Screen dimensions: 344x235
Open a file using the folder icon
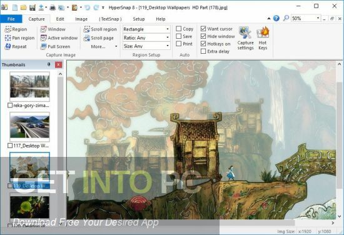coord(24,7)
